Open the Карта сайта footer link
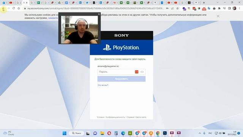Screen dimensions: 243x137 141,117
